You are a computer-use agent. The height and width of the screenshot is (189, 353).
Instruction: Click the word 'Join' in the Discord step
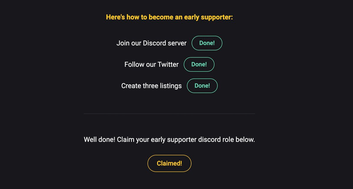click(122, 43)
